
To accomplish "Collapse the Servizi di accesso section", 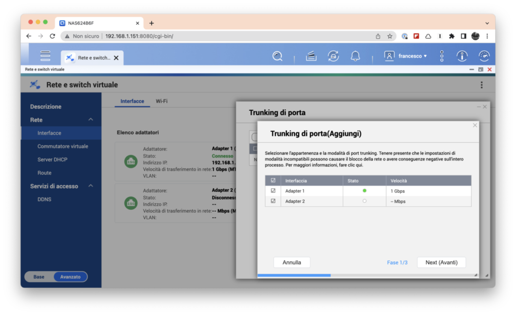I will pos(91,186).
